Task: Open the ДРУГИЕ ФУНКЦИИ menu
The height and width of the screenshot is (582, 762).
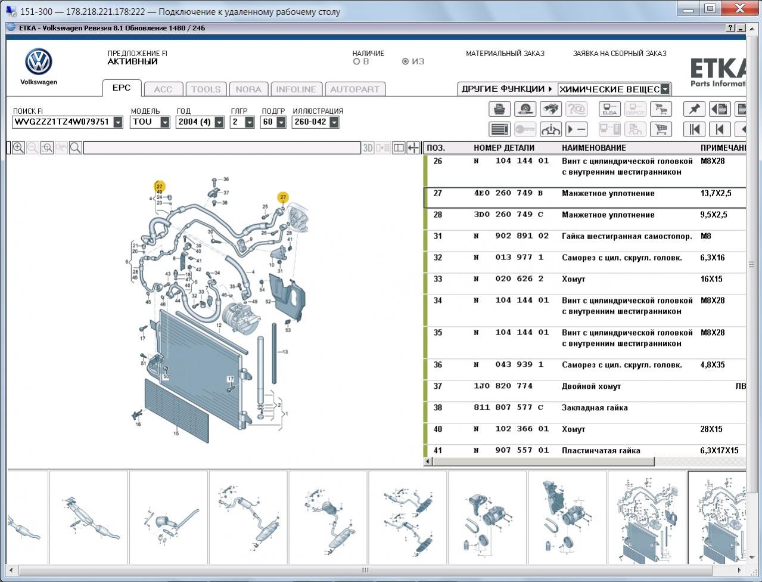Action: pyautogui.click(x=507, y=89)
